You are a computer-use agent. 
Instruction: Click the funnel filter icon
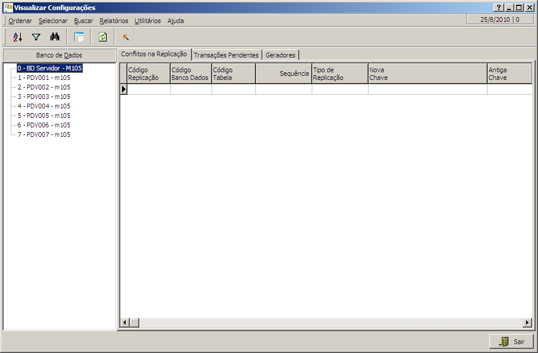coord(36,37)
